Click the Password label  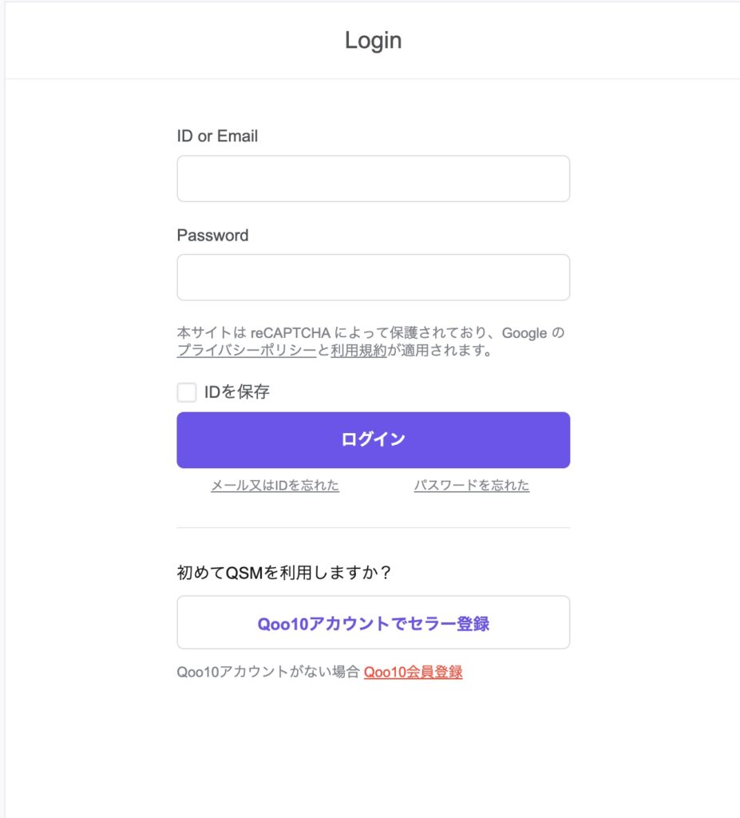point(213,235)
